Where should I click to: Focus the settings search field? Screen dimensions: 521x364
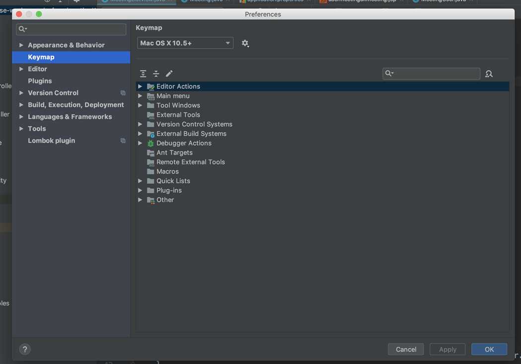tap(71, 29)
